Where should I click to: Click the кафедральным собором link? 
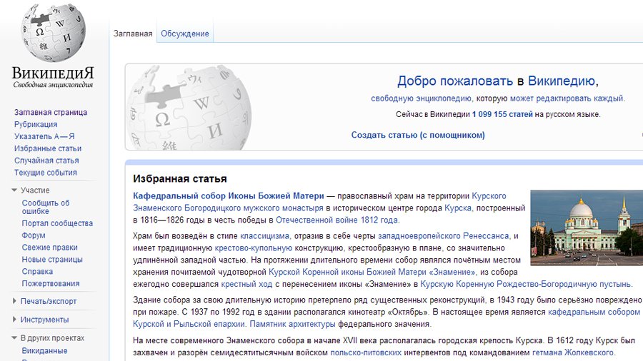pyautogui.click(x=594, y=312)
